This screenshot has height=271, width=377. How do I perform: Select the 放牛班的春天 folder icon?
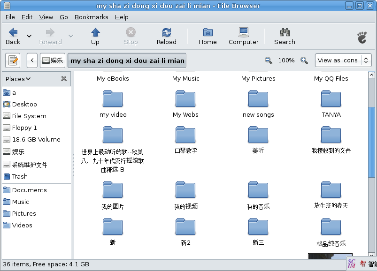[331, 189]
